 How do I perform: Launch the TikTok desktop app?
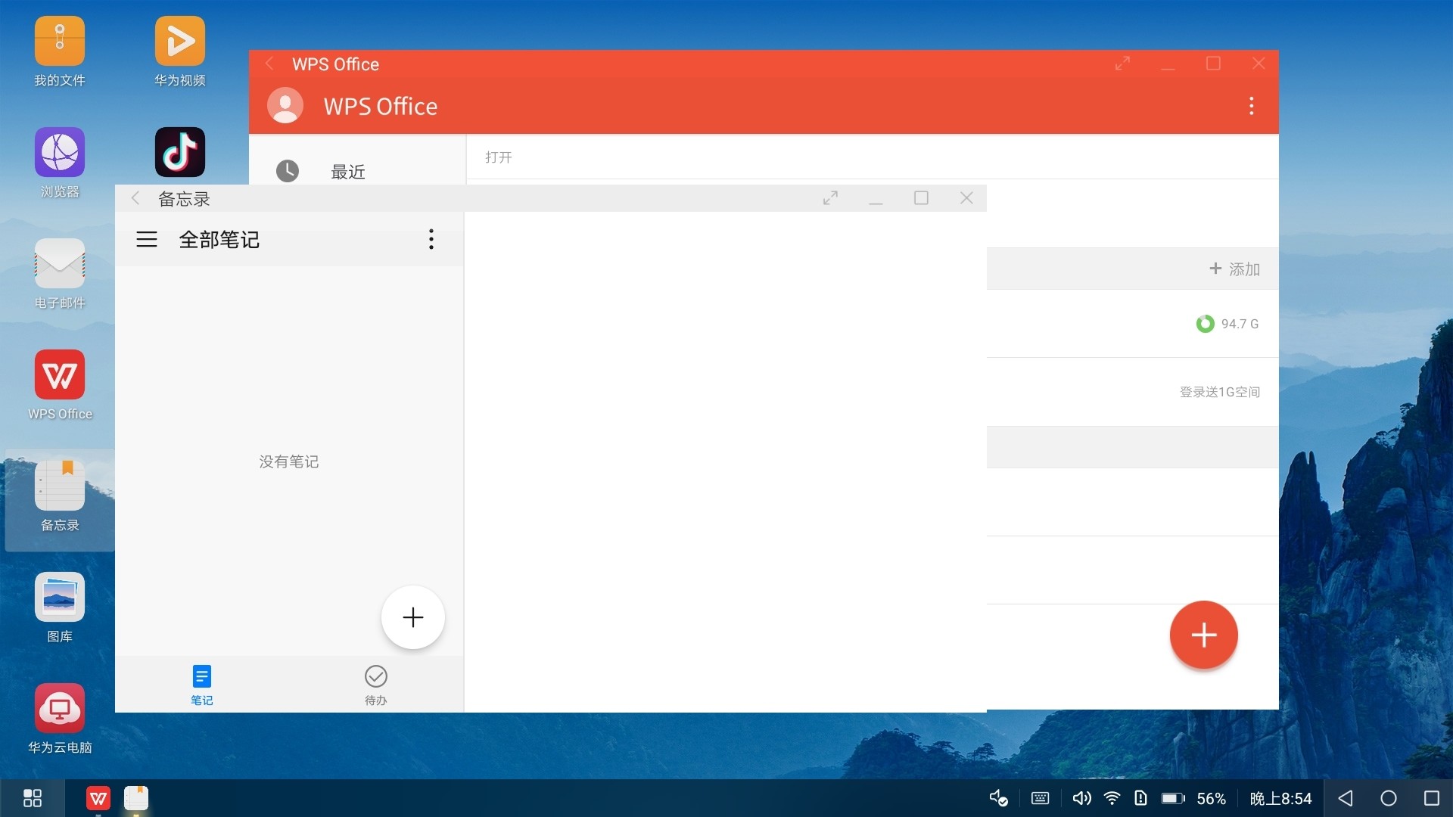point(179,152)
